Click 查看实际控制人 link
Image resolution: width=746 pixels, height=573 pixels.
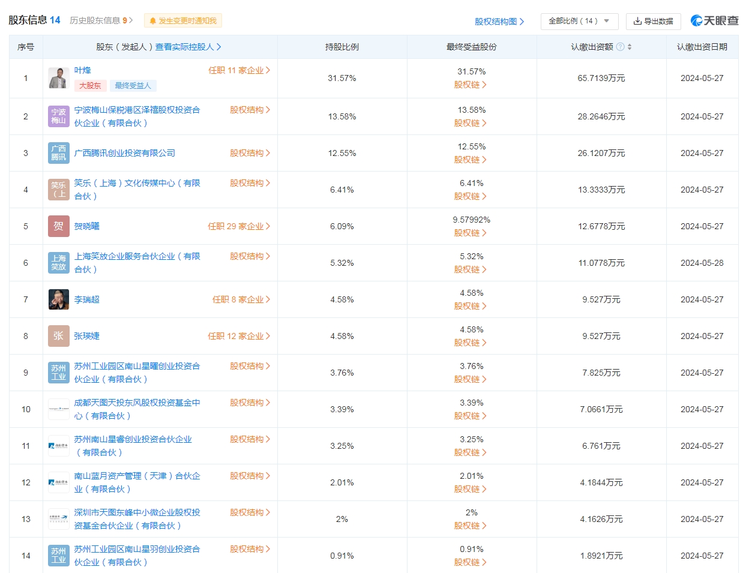click(x=186, y=46)
